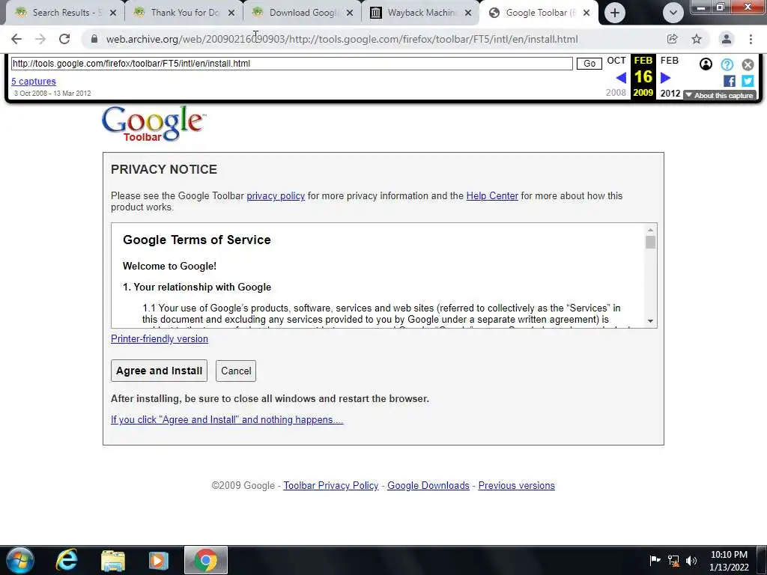Screen dimensions: 767x575
Task: Open the Google Downloads footer link
Action: tap(428, 485)
